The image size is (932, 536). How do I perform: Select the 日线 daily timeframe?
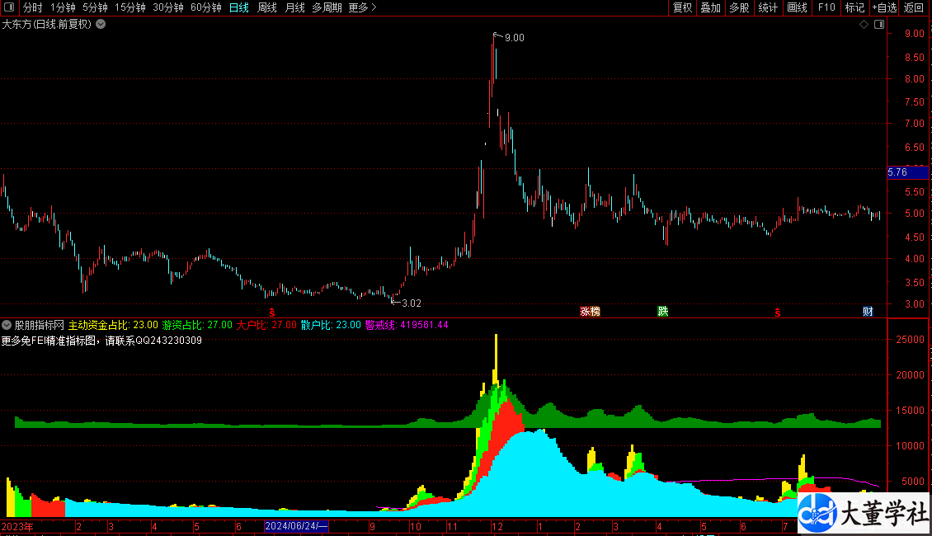pos(238,8)
